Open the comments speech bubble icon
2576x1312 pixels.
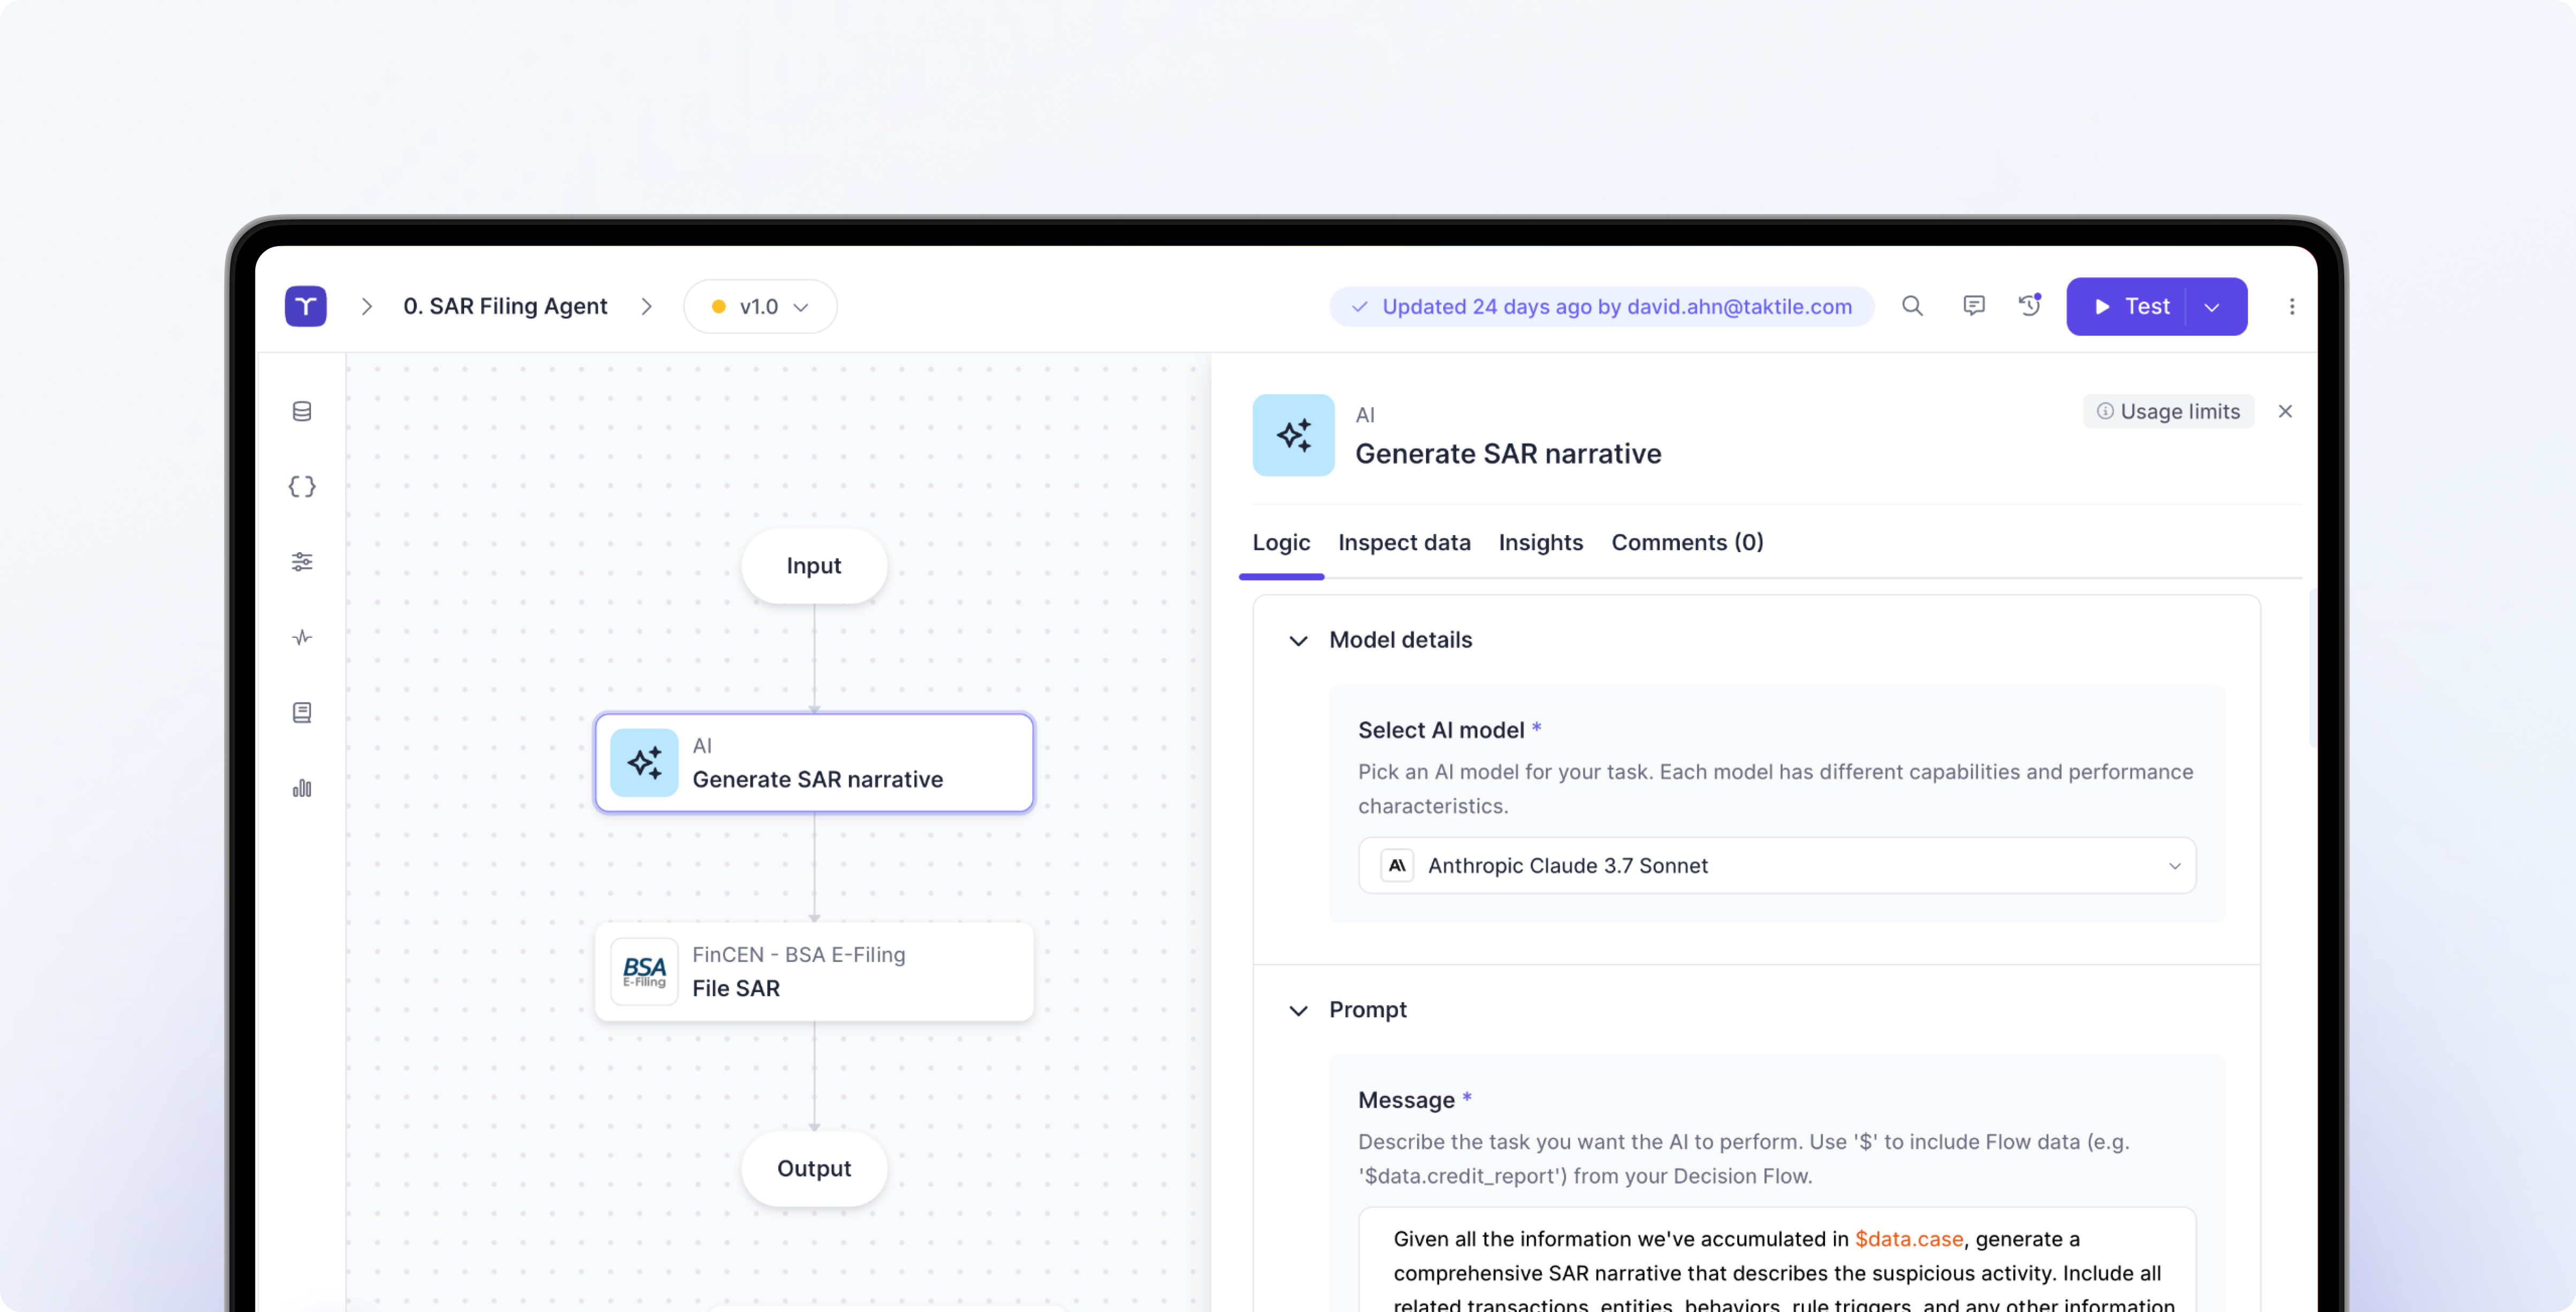point(1973,306)
